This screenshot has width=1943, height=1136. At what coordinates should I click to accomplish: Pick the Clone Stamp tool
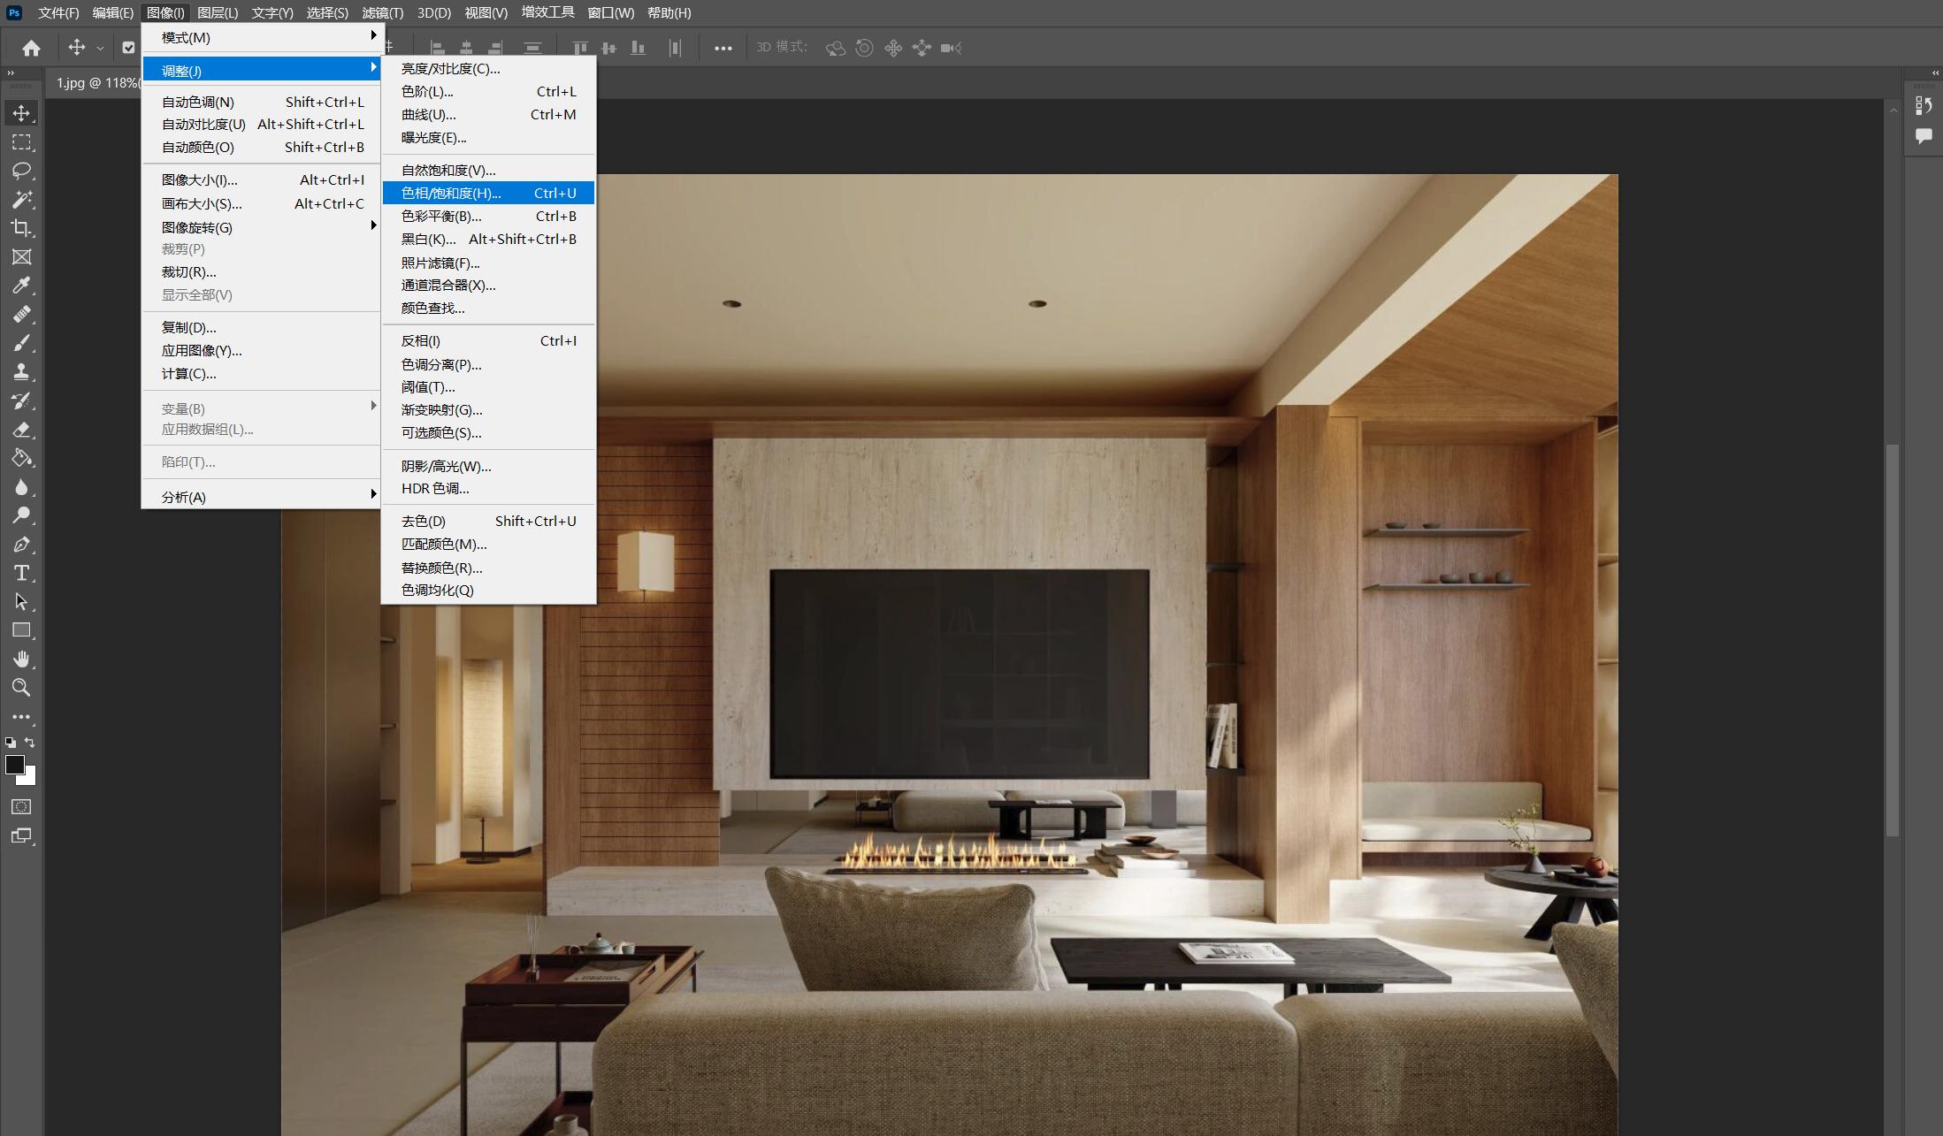[x=21, y=371]
